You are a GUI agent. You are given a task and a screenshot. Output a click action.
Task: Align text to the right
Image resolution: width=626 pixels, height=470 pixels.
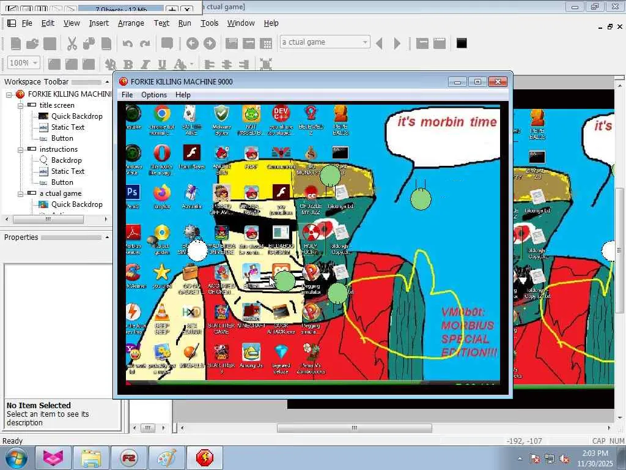pyautogui.click(x=243, y=64)
